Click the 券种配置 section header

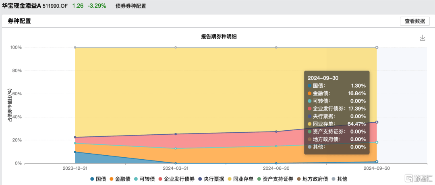coord(19,21)
